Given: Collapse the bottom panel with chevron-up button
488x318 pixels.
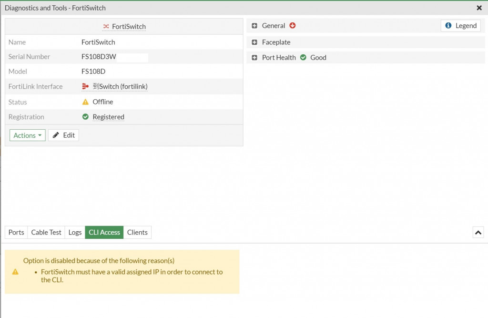Looking at the screenshot, I should (478, 232).
